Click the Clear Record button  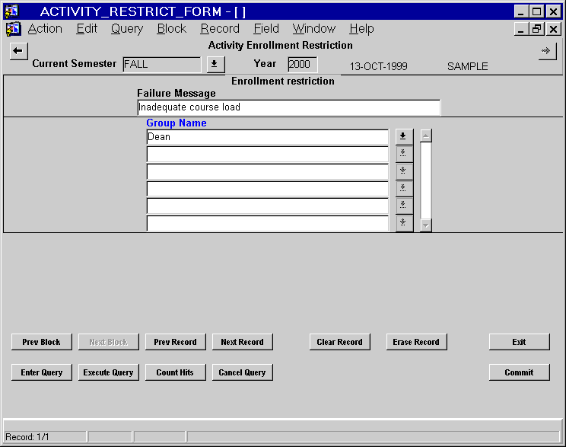click(x=339, y=342)
